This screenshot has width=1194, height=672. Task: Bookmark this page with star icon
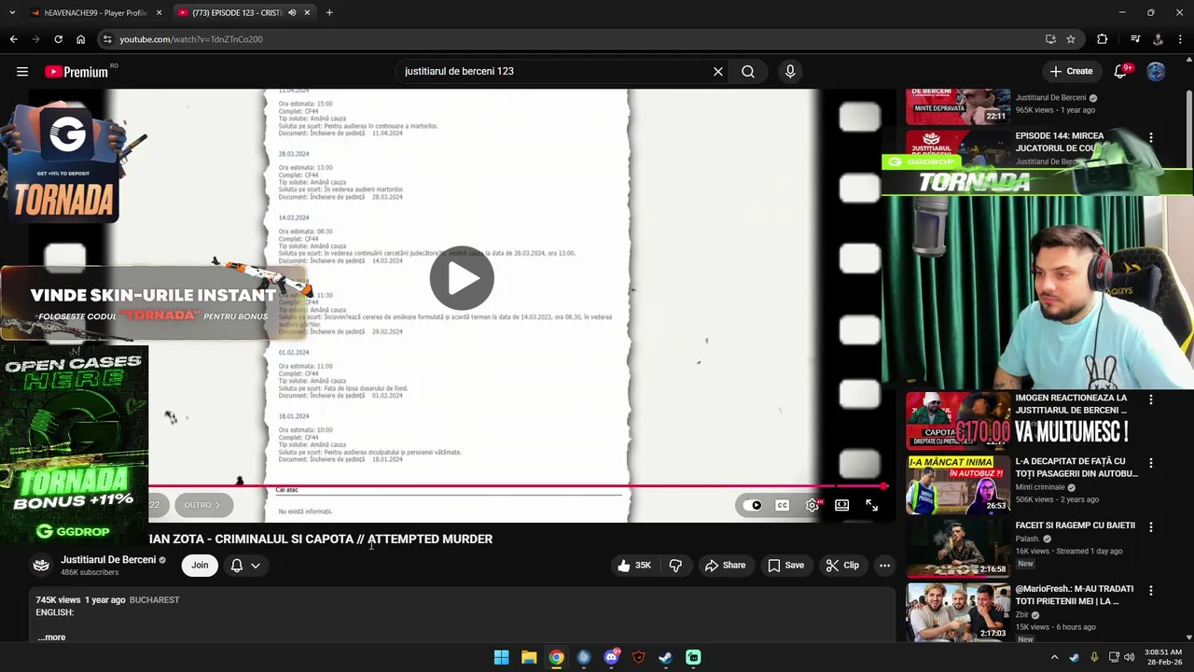pyautogui.click(x=1071, y=39)
